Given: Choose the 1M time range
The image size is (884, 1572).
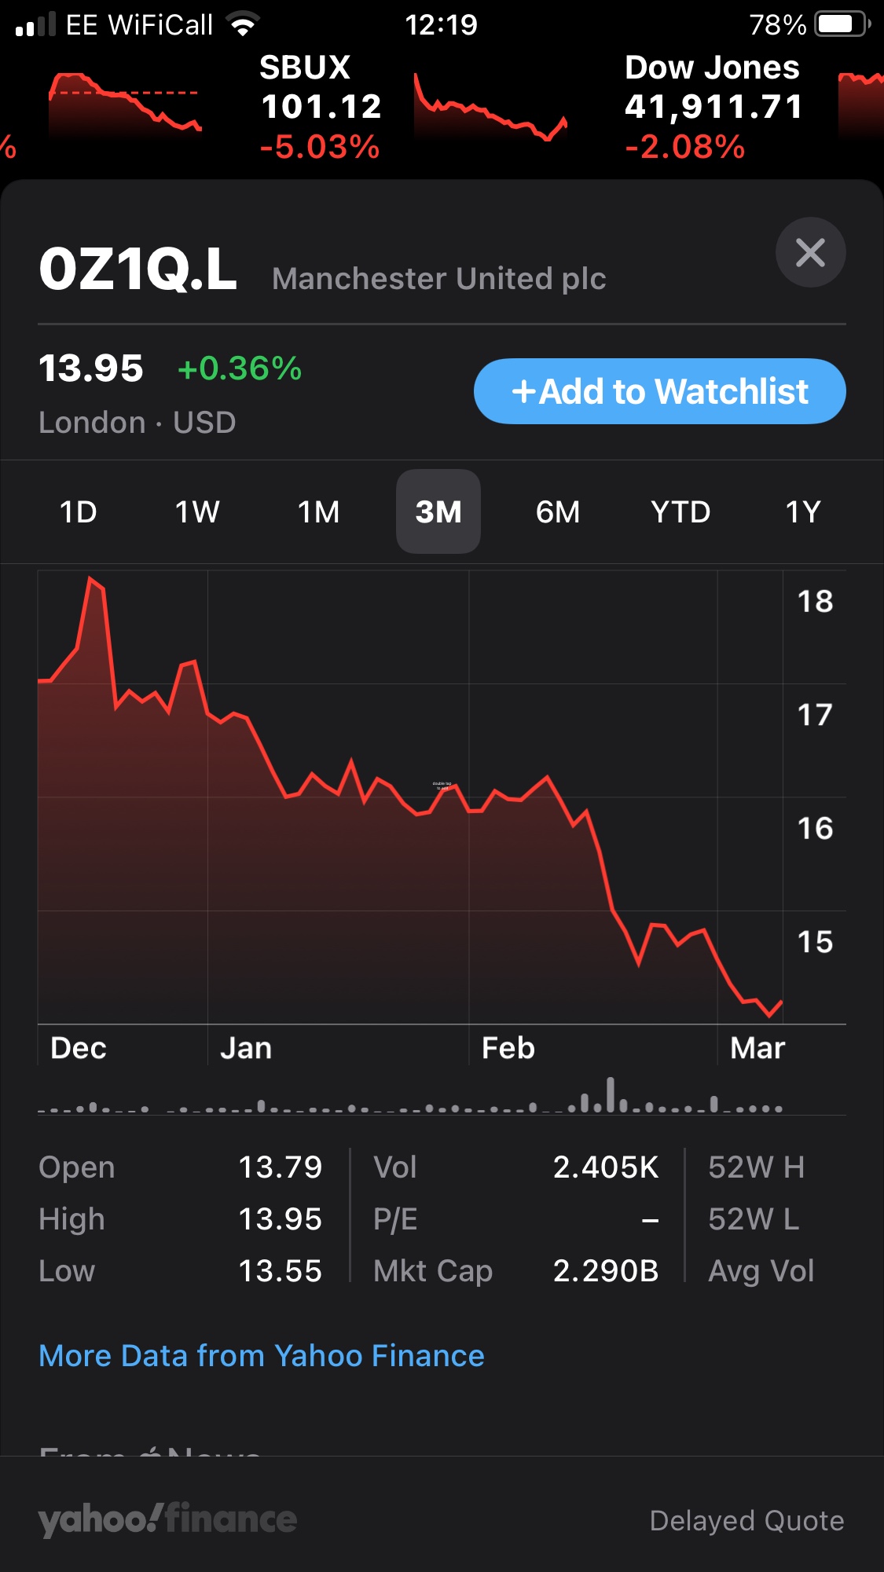Looking at the screenshot, I should [318, 512].
